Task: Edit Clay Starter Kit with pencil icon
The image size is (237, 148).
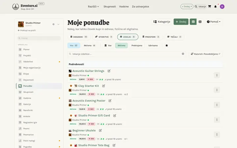Action: click(104, 86)
